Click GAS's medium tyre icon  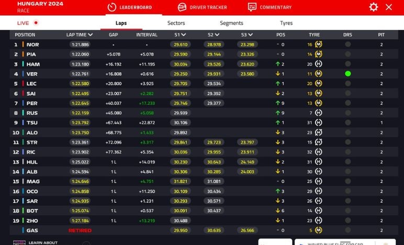(x=318, y=230)
